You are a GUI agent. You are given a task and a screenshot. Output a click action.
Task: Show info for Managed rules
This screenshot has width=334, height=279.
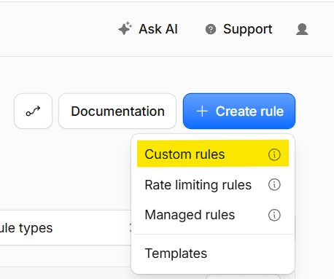(x=274, y=215)
